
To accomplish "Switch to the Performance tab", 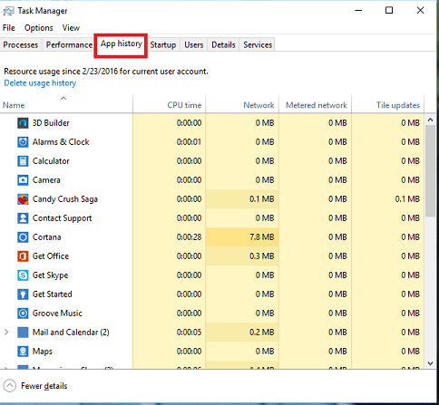I will [x=69, y=44].
